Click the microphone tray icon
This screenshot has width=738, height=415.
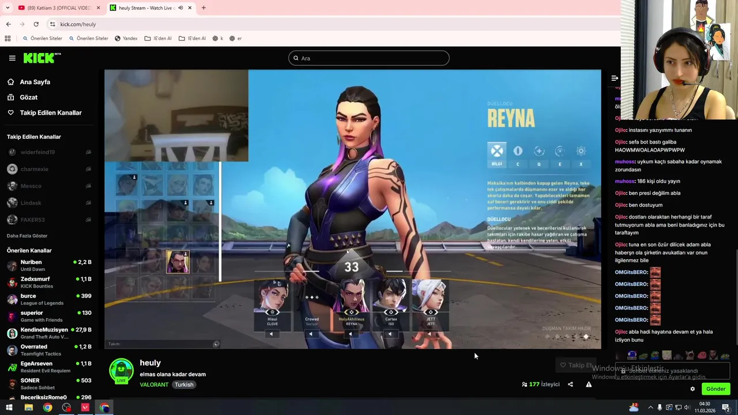click(x=660, y=408)
